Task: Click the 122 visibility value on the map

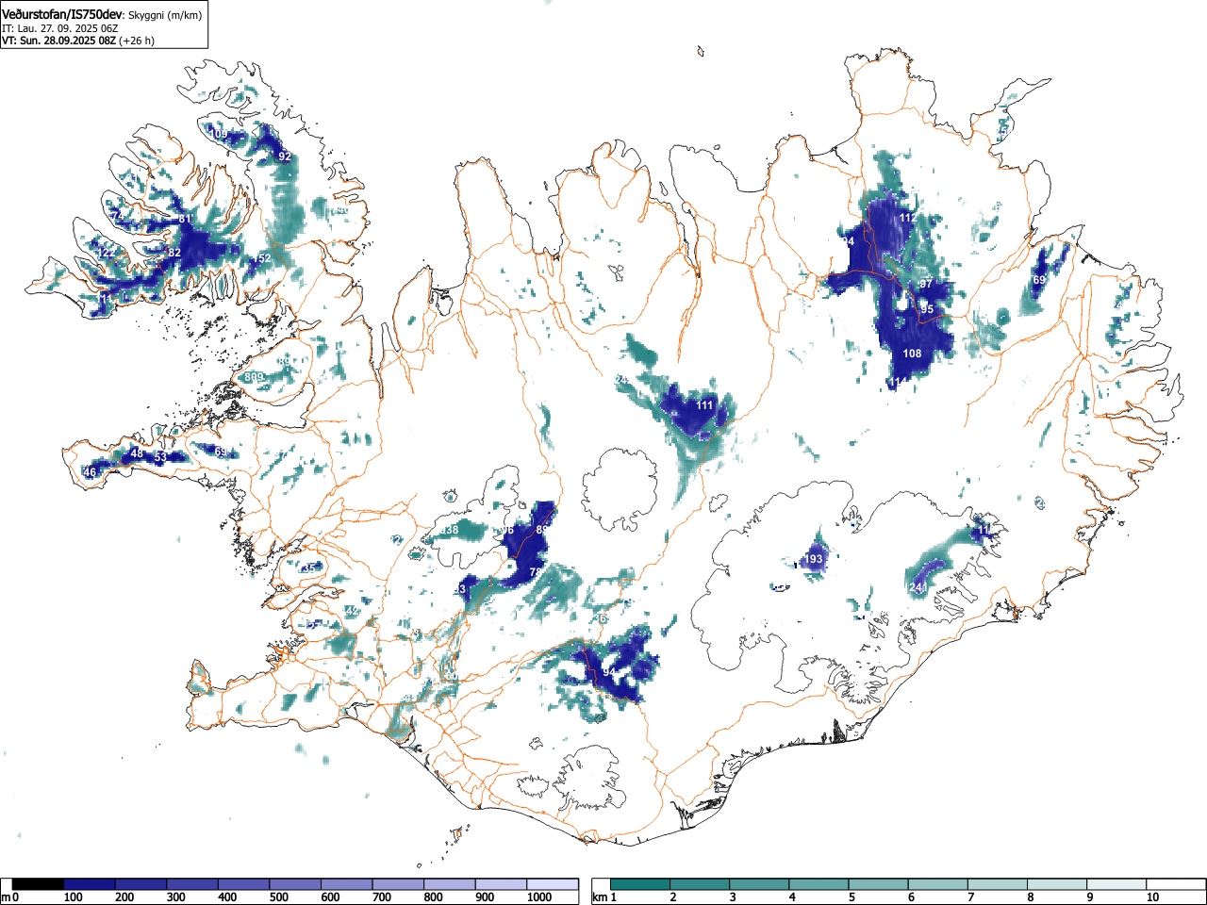Action: [106, 253]
